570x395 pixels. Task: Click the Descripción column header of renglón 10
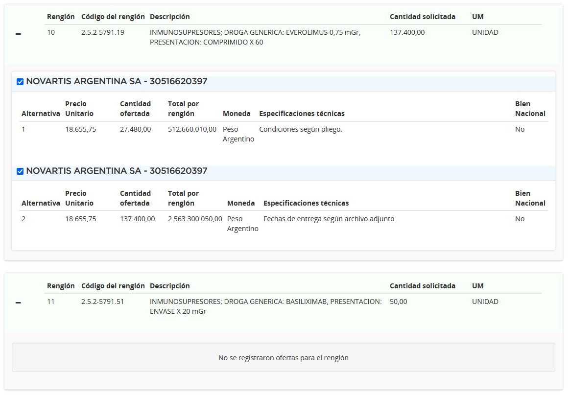tap(169, 17)
